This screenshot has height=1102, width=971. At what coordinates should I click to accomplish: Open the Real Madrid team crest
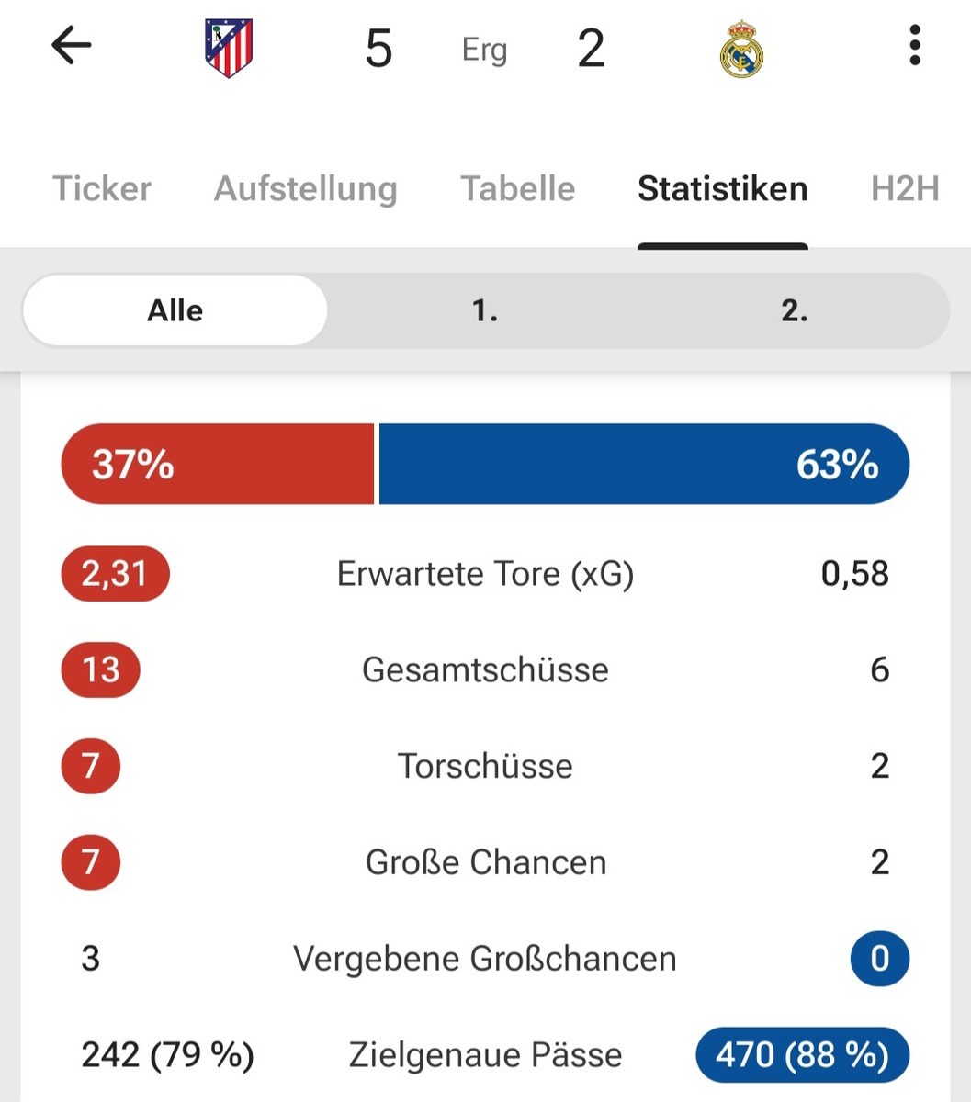tap(741, 50)
